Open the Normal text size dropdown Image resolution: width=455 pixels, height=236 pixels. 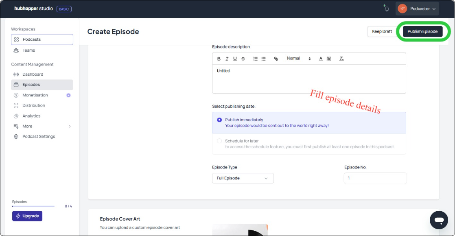(299, 59)
